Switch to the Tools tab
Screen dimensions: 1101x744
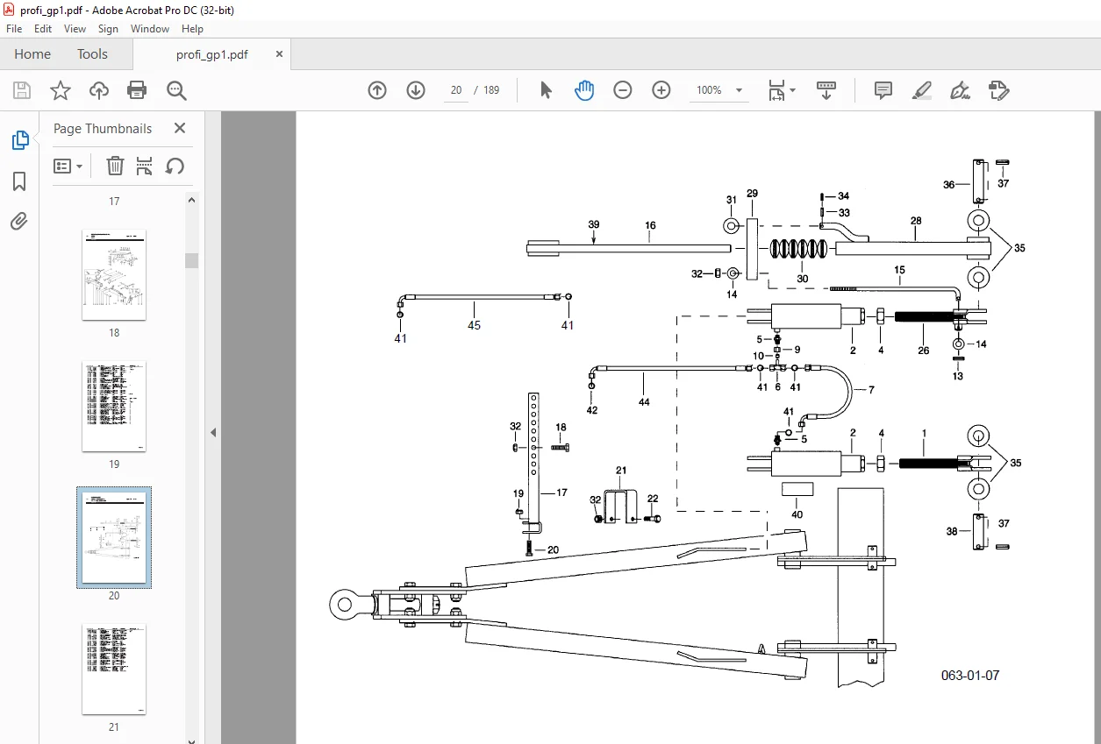pyautogui.click(x=92, y=54)
